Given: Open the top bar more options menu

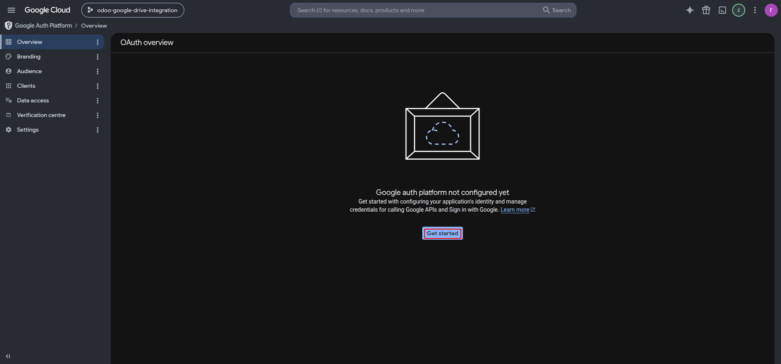Looking at the screenshot, I should click(x=755, y=10).
